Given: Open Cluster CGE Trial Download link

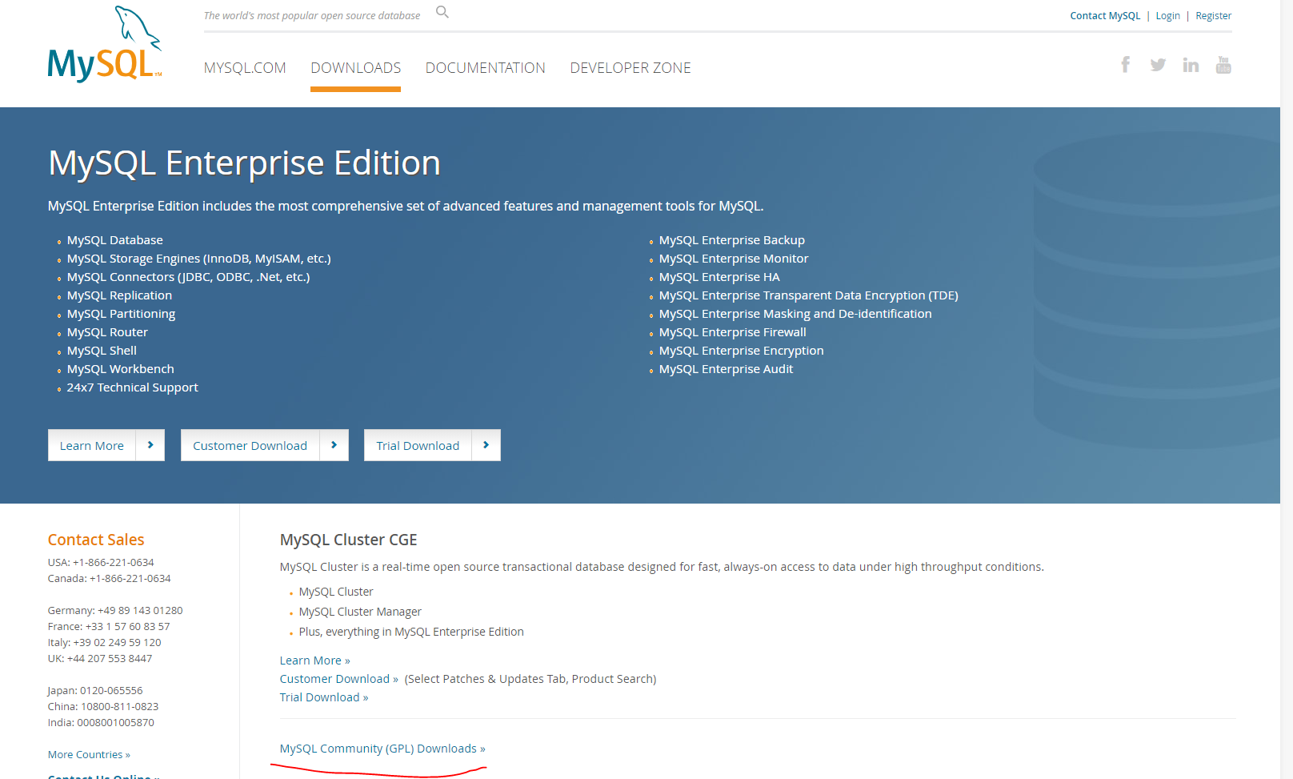Looking at the screenshot, I should [324, 697].
